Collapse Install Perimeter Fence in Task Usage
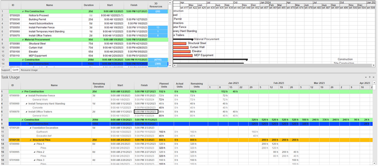The height and width of the screenshot is (166, 378). (x=27, y=96)
